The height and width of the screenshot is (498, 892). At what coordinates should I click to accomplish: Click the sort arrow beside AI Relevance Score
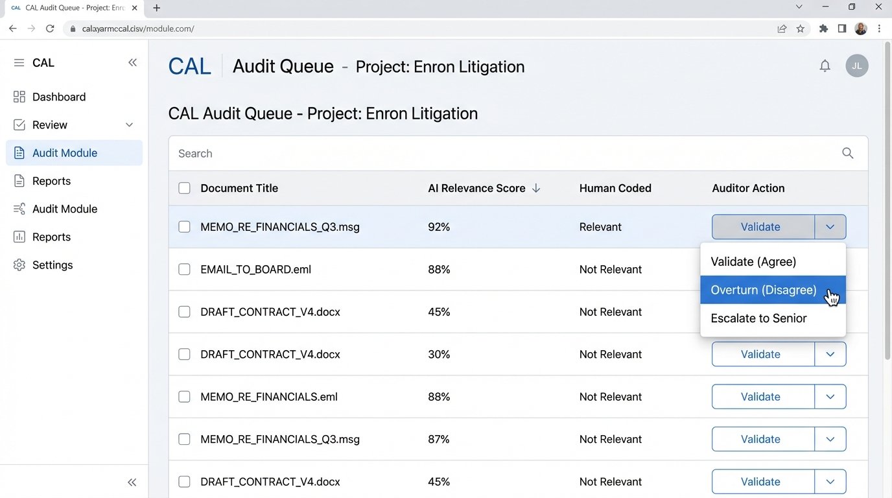pyautogui.click(x=536, y=189)
